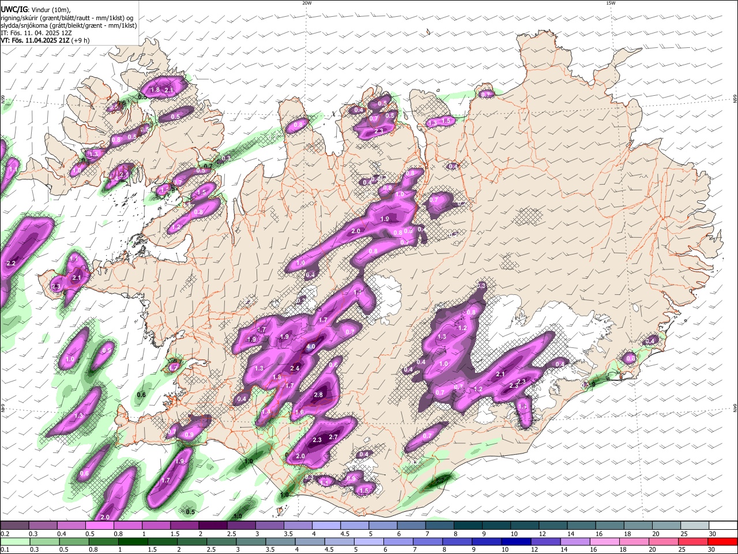Image resolution: width=738 pixels, height=554 pixels.
Task: Click the "1.6" precipitation value on the map
Action: (x=299, y=412)
